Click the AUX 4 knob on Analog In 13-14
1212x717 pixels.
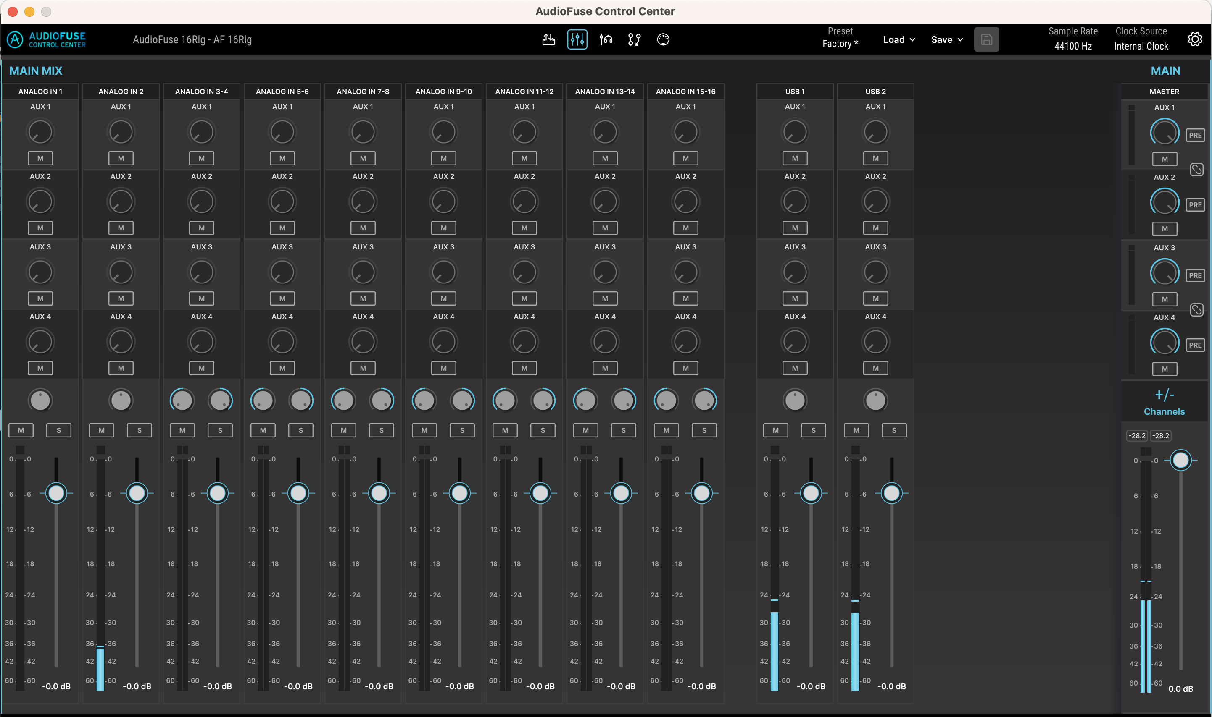(605, 342)
